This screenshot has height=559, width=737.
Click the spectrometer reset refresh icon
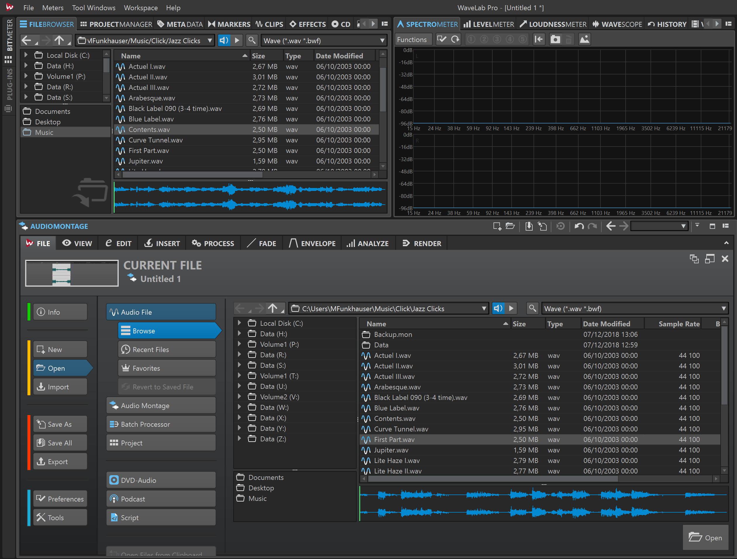pyautogui.click(x=455, y=40)
